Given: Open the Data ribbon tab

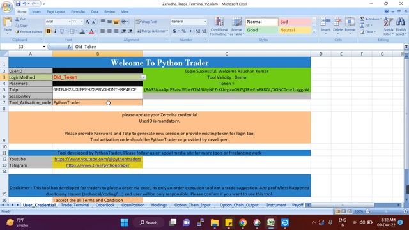Looking at the screenshot, I should (95, 11).
